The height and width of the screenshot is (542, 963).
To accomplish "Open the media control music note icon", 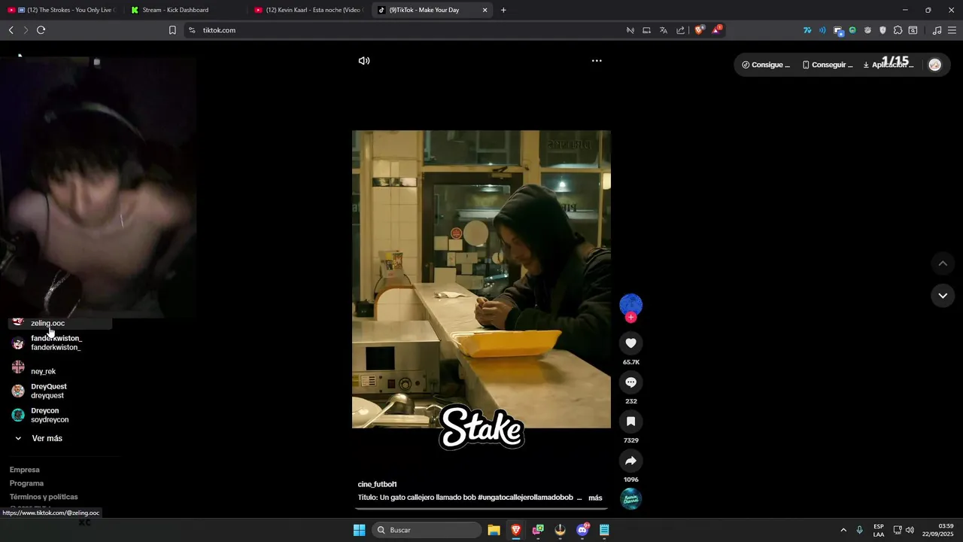I will (937, 30).
